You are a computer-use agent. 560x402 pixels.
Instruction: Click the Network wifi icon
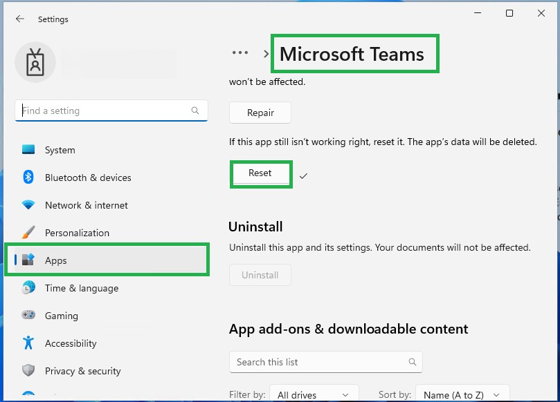[28, 205]
